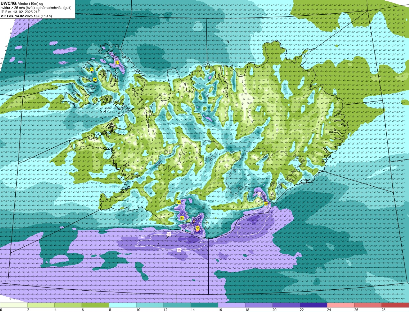Select the salmon 26–28 scale segment
The width and height of the screenshot is (409, 312).
pos(368,305)
